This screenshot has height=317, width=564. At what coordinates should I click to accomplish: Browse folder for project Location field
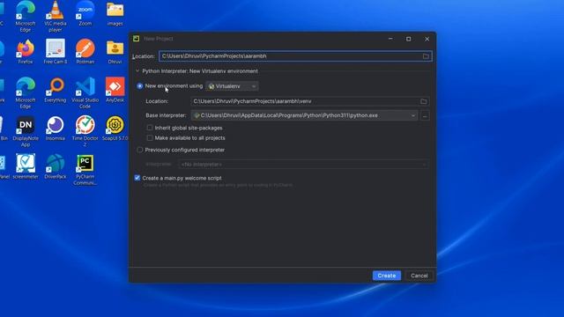click(426, 56)
